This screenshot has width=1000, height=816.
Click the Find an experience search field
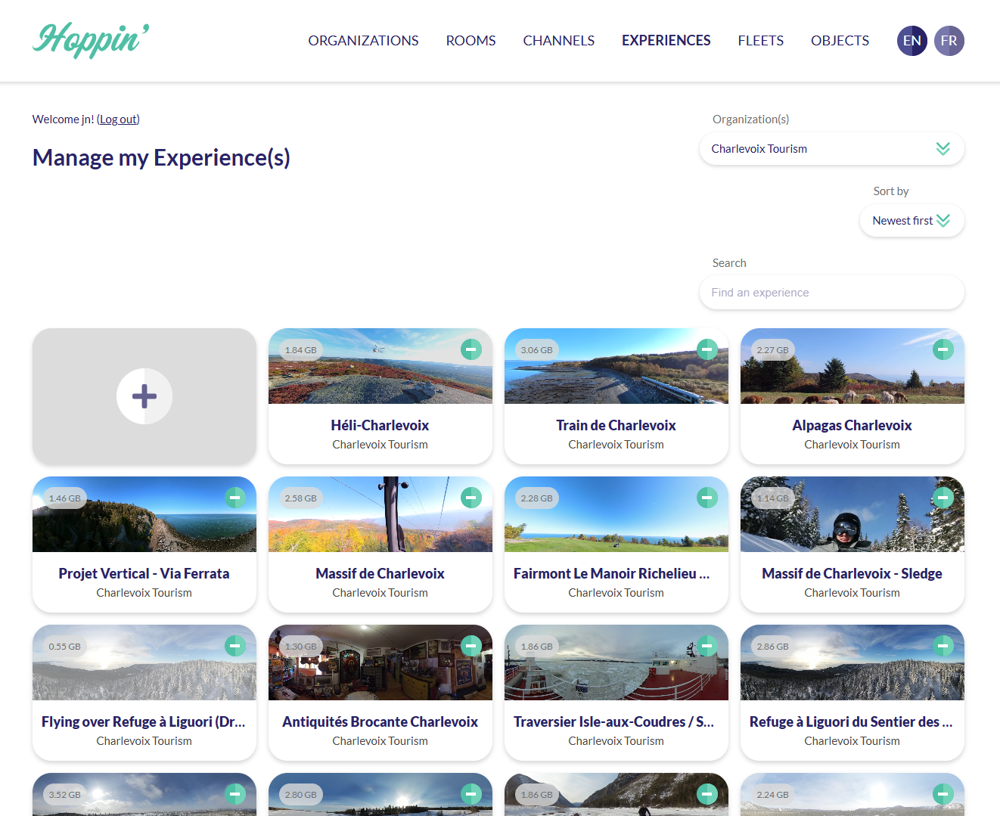click(x=831, y=293)
